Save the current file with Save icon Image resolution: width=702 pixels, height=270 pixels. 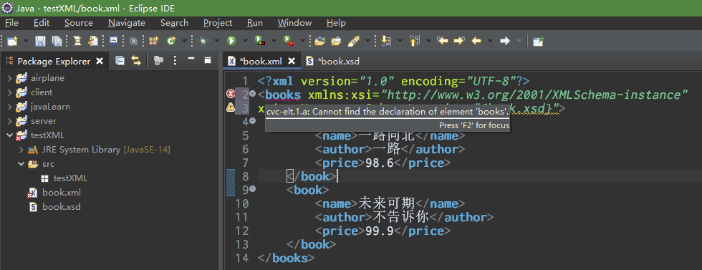40,42
